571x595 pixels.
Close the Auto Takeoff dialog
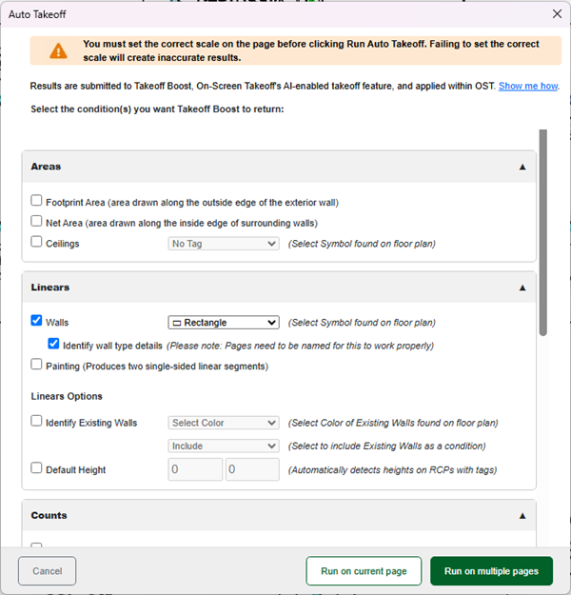[557, 14]
